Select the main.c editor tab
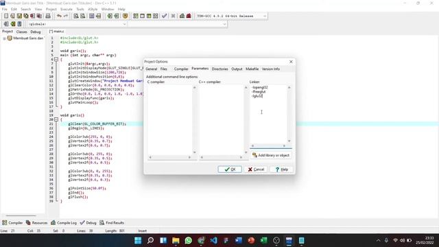The image size is (439, 247). pos(57,32)
